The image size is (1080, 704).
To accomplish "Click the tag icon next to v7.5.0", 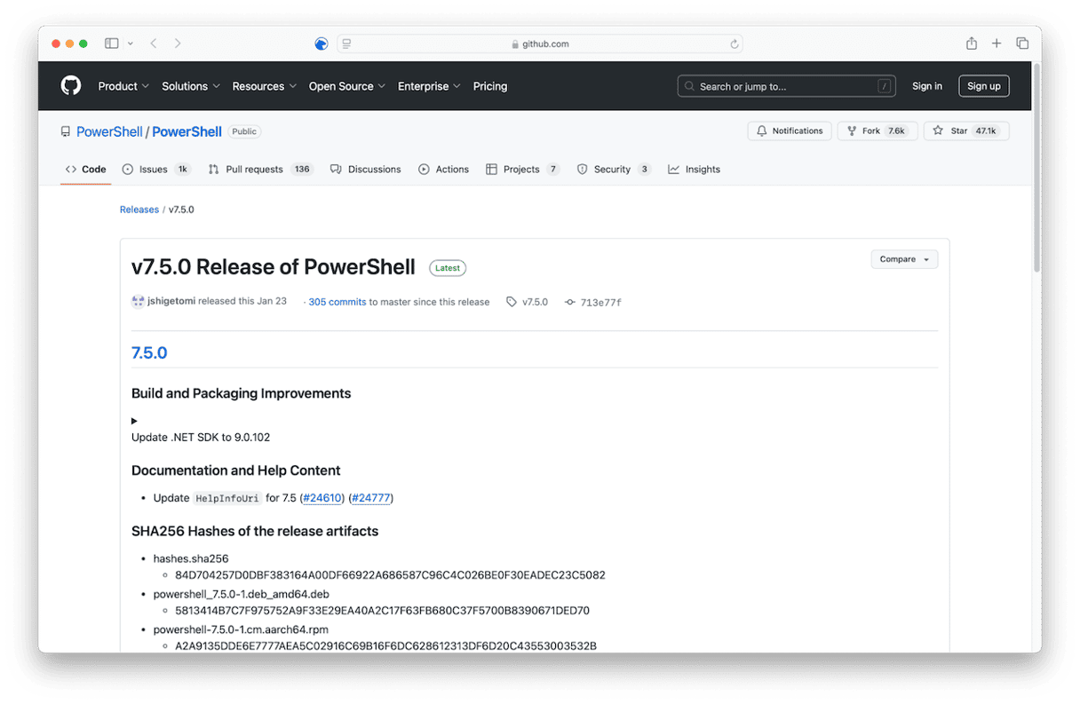I will click(512, 302).
